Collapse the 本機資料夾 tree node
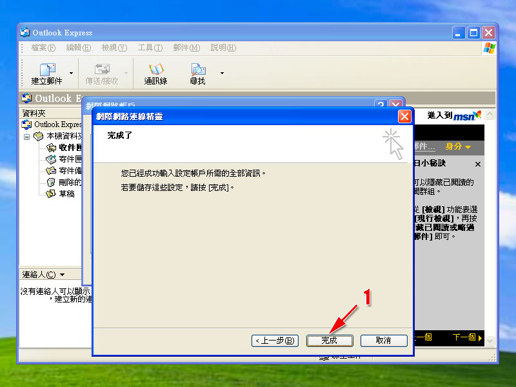The height and width of the screenshot is (387, 516). coord(26,136)
